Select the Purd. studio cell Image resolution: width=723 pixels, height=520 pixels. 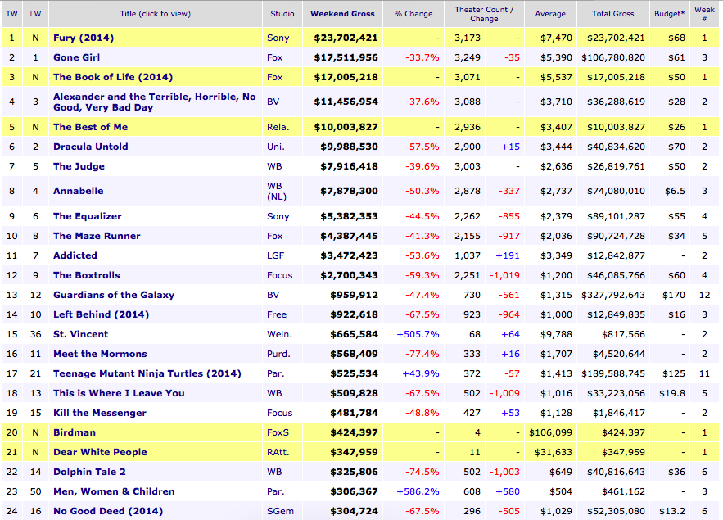[x=278, y=354]
